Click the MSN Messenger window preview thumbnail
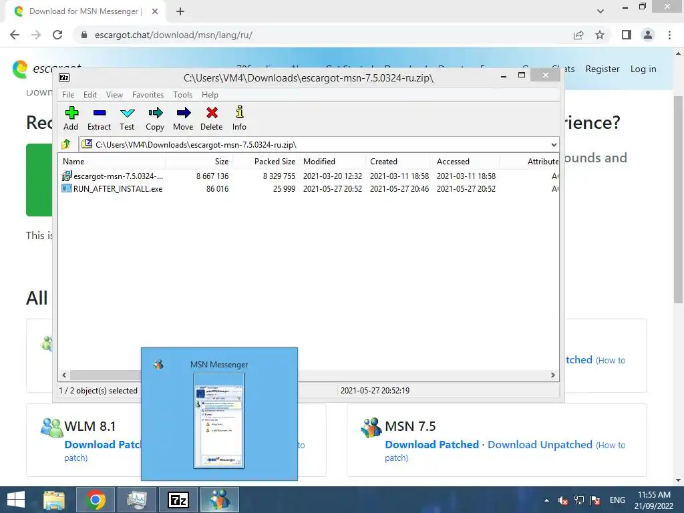684x513 pixels. [x=218, y=421]
